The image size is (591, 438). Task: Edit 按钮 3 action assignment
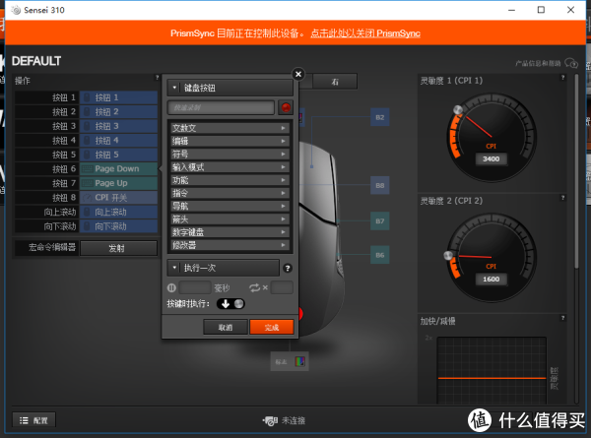click(x=119, y=126)
